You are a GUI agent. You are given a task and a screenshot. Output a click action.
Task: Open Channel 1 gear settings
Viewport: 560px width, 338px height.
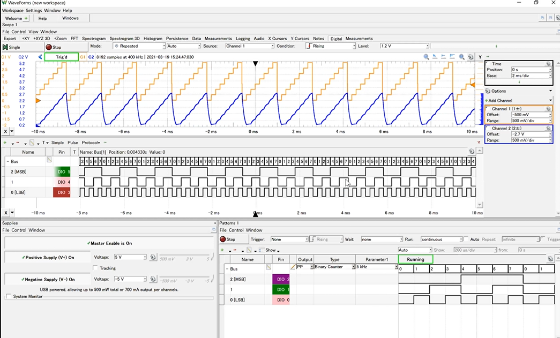pos(548,109)
